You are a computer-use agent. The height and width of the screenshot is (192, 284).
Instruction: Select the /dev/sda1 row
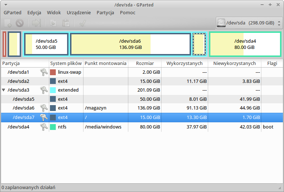(142, 72)
